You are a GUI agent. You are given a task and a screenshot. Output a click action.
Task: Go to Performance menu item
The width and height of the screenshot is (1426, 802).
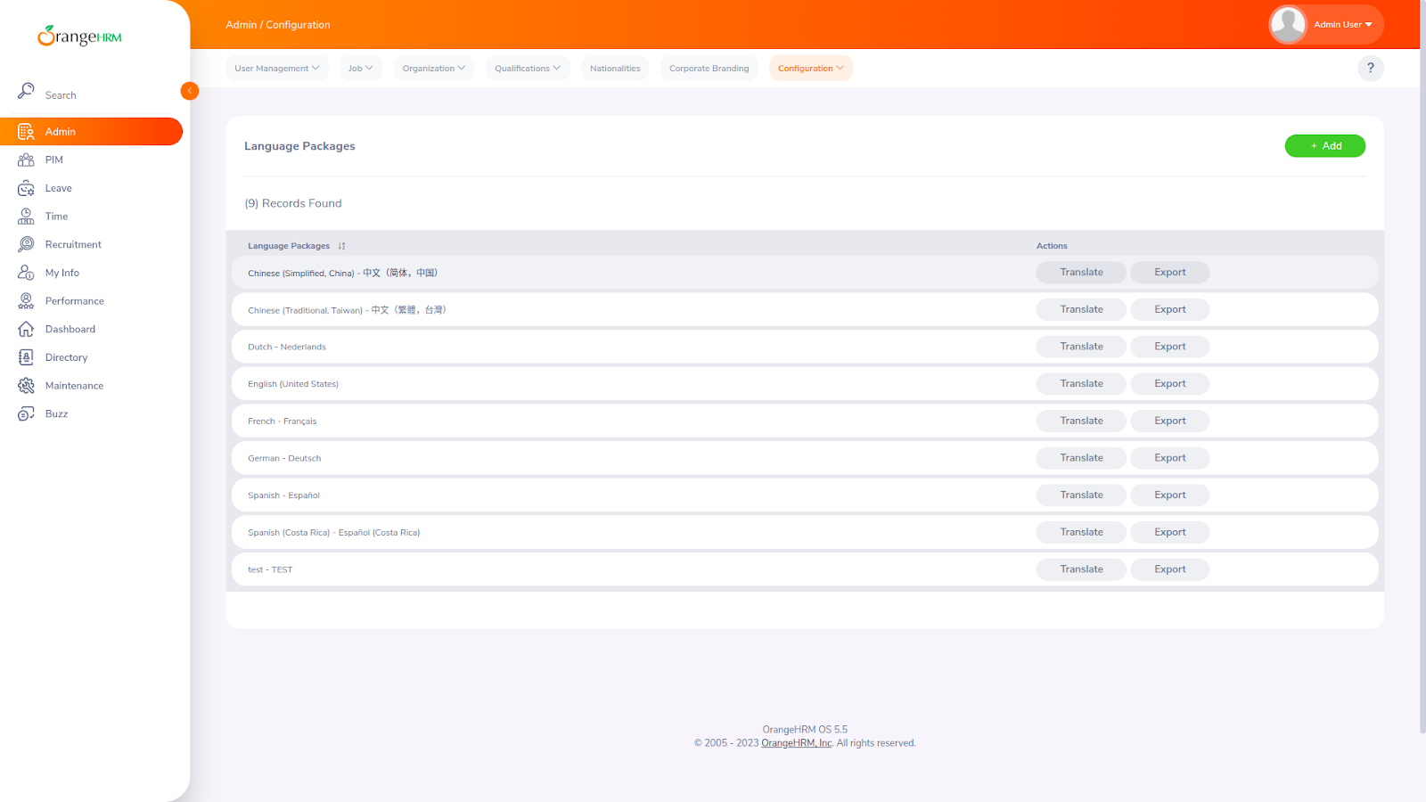point(91,301)
